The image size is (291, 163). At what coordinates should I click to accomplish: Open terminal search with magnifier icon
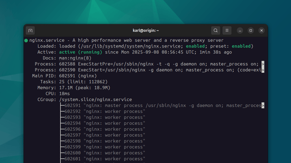215,30
